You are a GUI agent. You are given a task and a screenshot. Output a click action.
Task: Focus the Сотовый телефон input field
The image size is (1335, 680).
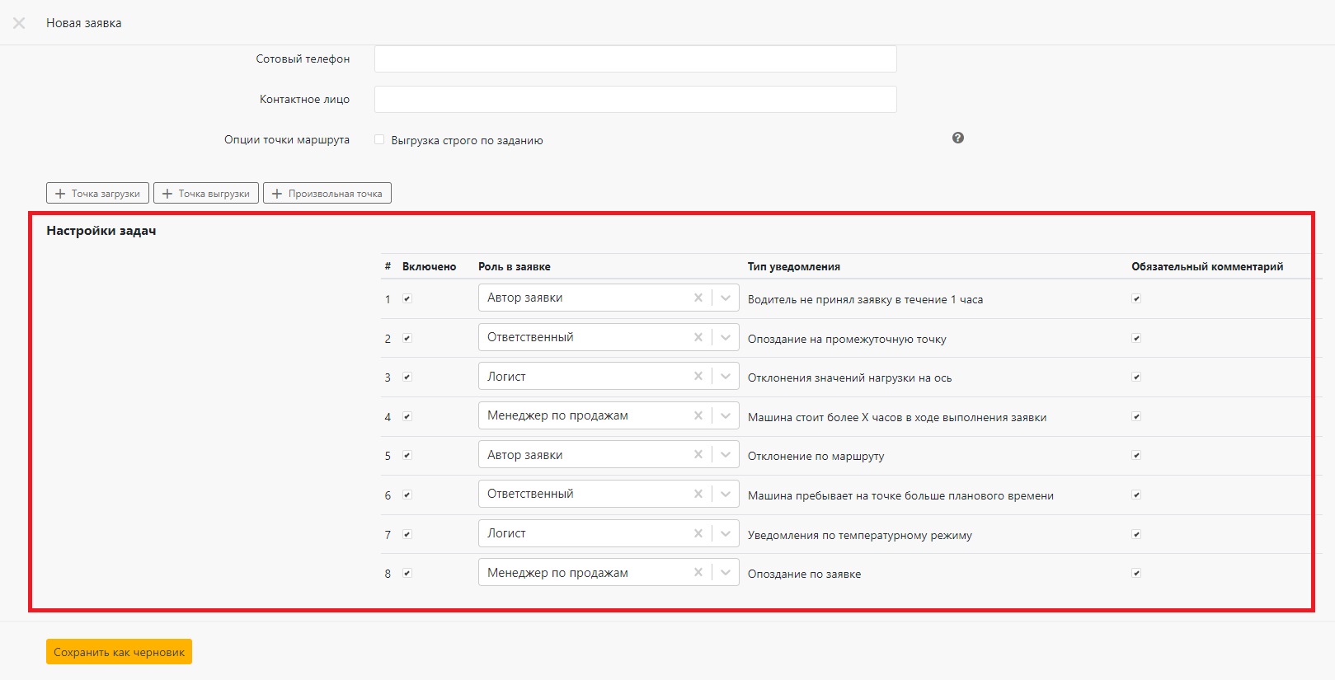click(635, 59)
